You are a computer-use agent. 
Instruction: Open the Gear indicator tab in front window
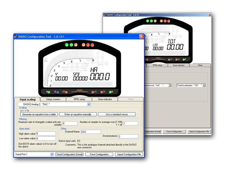(105, 99)
